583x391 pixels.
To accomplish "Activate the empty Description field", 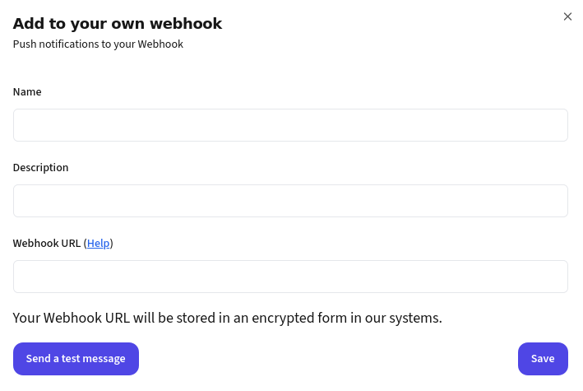I will [x=290, y=201].
